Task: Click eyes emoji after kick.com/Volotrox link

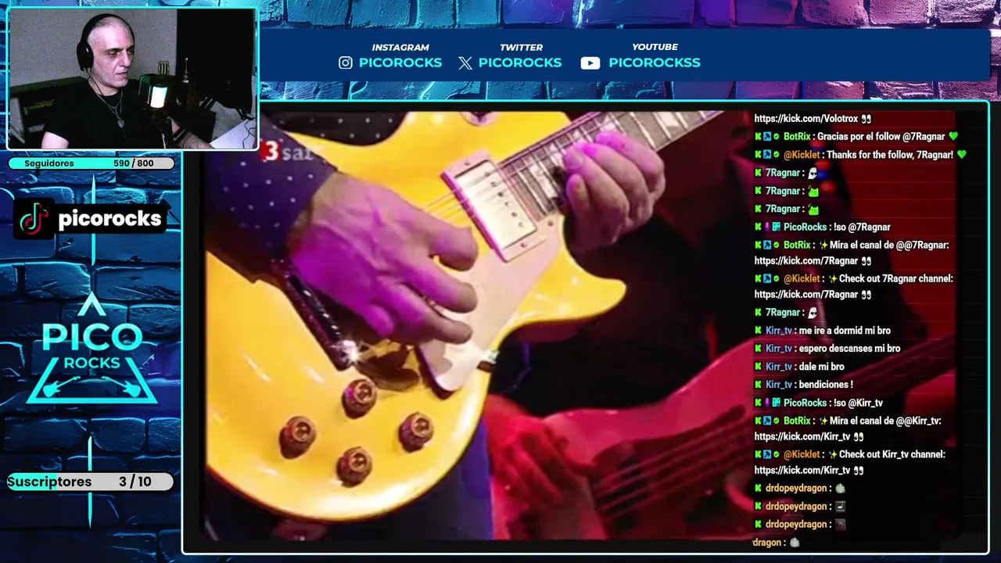Action: click(866, 119)
